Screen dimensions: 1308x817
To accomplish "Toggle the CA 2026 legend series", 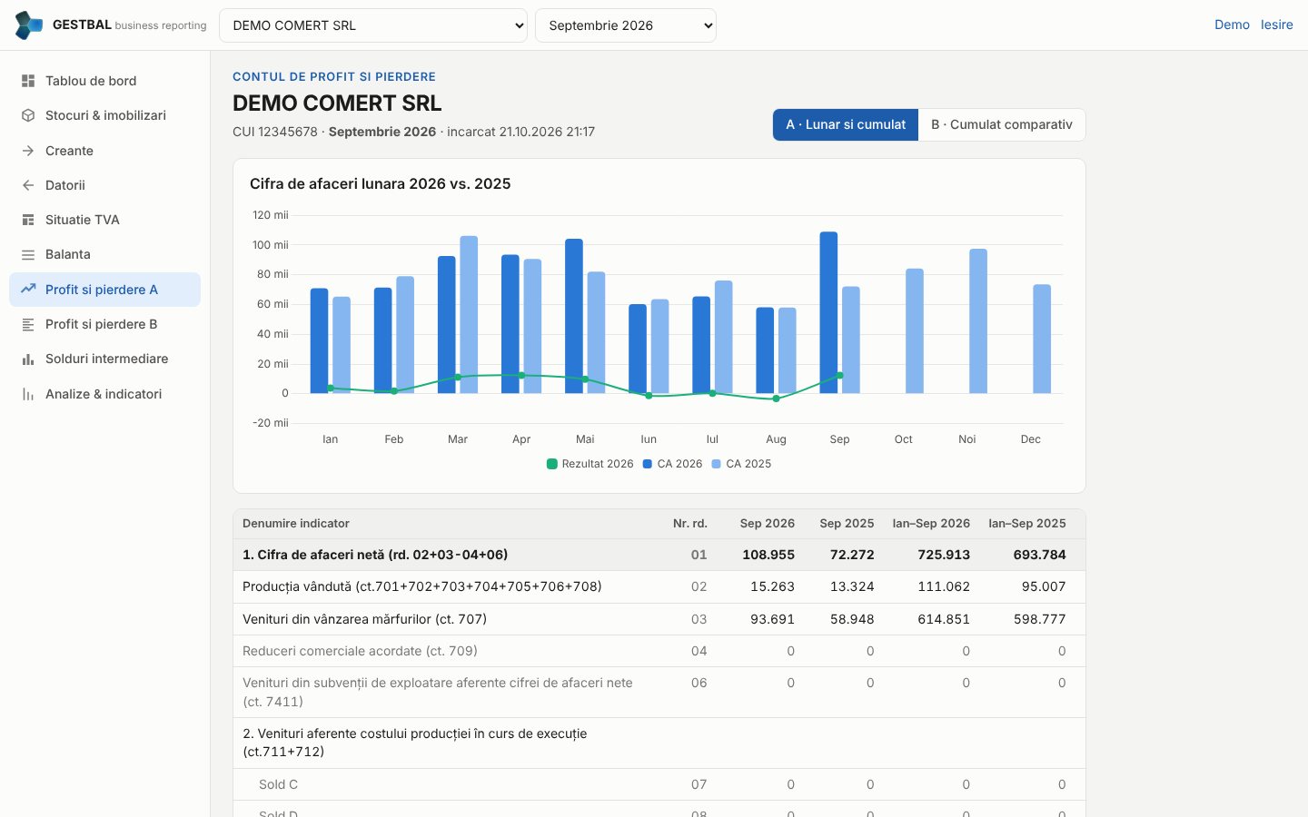I will coord(672,464).
